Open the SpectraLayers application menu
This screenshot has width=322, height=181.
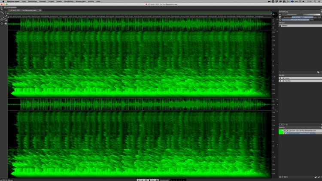click(x=13, y=1)
